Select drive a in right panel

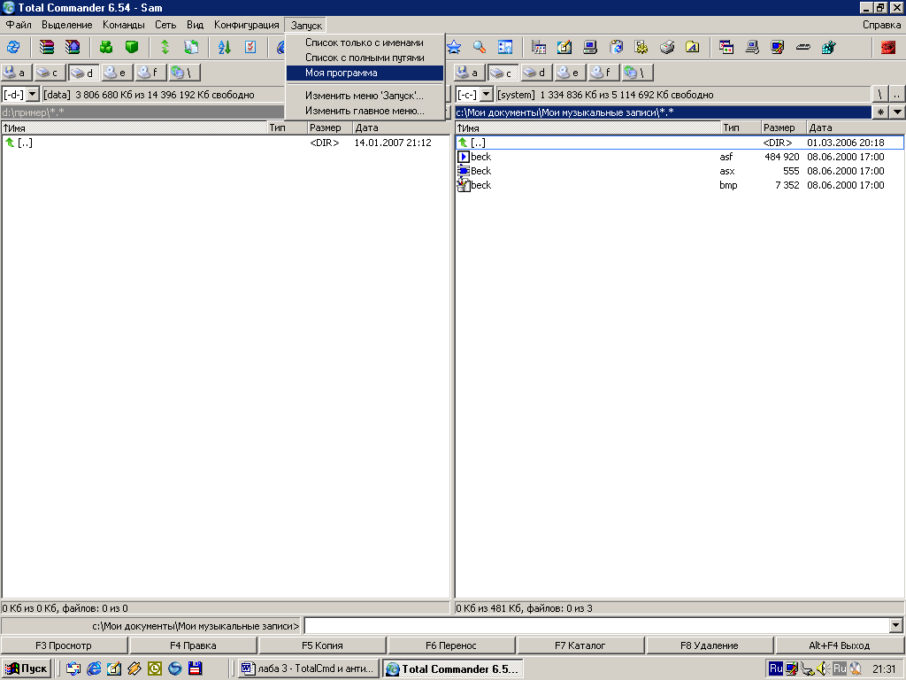[469, 73]
